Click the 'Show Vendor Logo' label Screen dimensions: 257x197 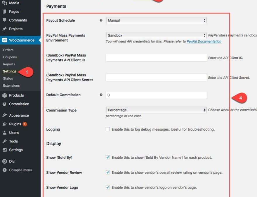62,187
